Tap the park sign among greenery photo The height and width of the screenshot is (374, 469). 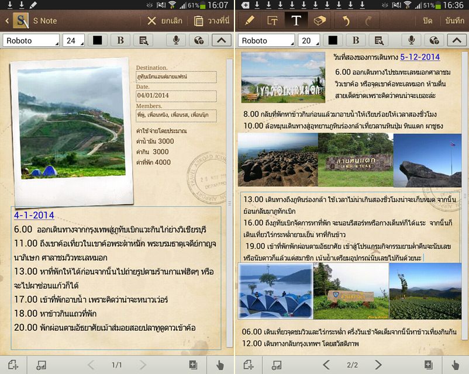click(x=351, y=291)
